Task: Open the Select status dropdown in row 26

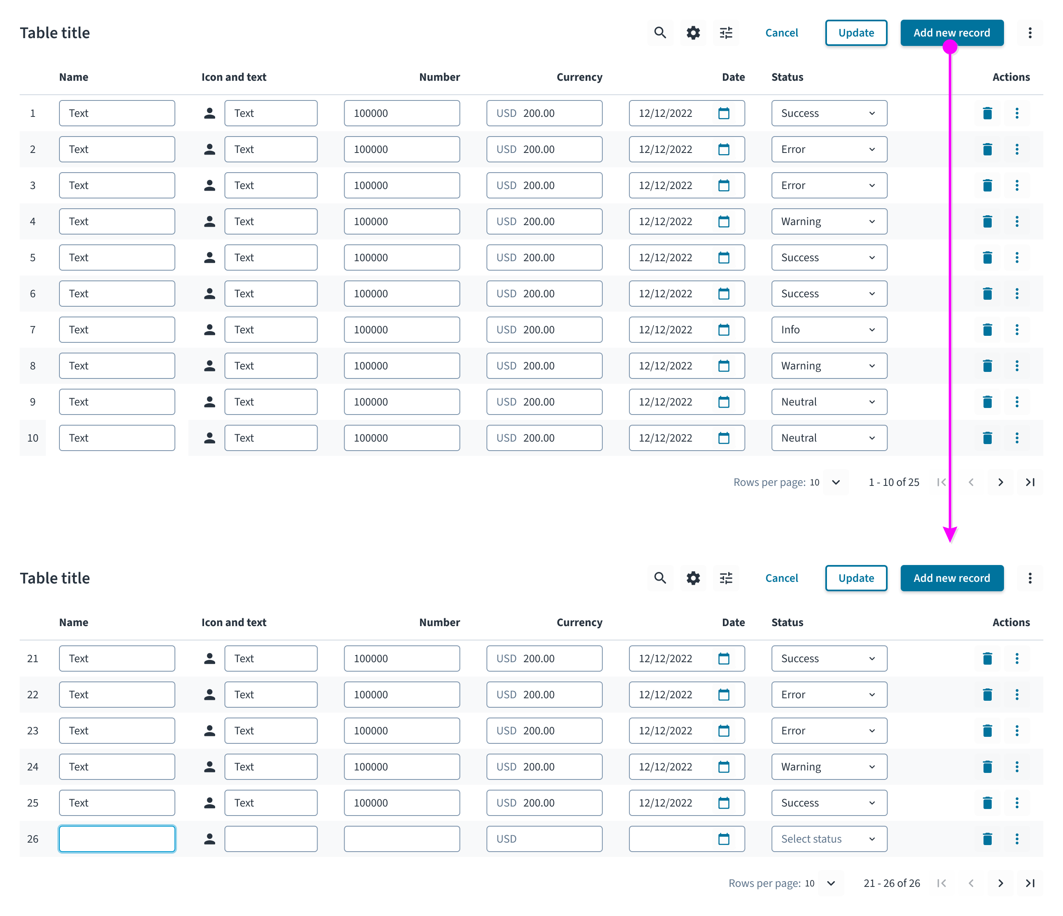Action: pos(829,839)
